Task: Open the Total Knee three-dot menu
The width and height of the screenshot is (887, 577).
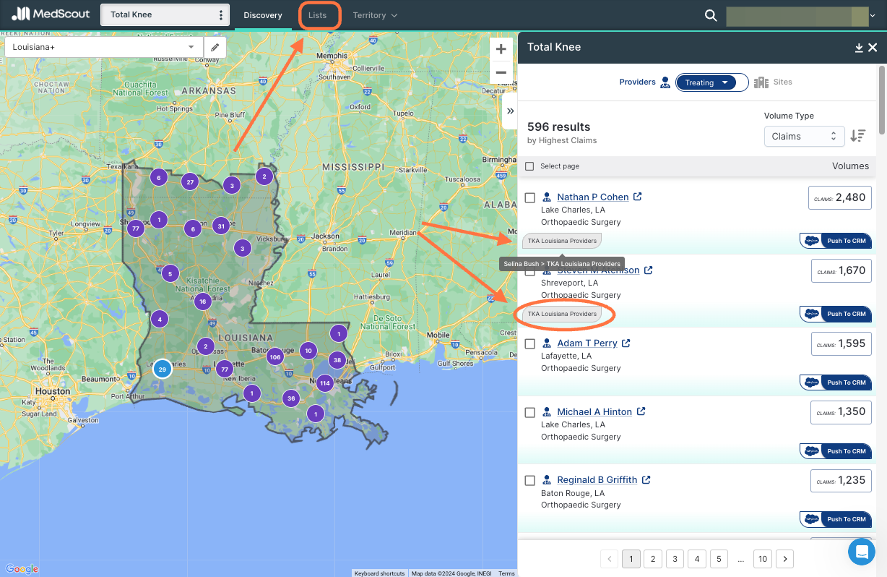Action: pyautogui.click(x=221, y=15)
